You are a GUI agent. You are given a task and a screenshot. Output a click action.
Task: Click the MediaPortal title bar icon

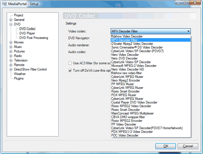point(5,4)
